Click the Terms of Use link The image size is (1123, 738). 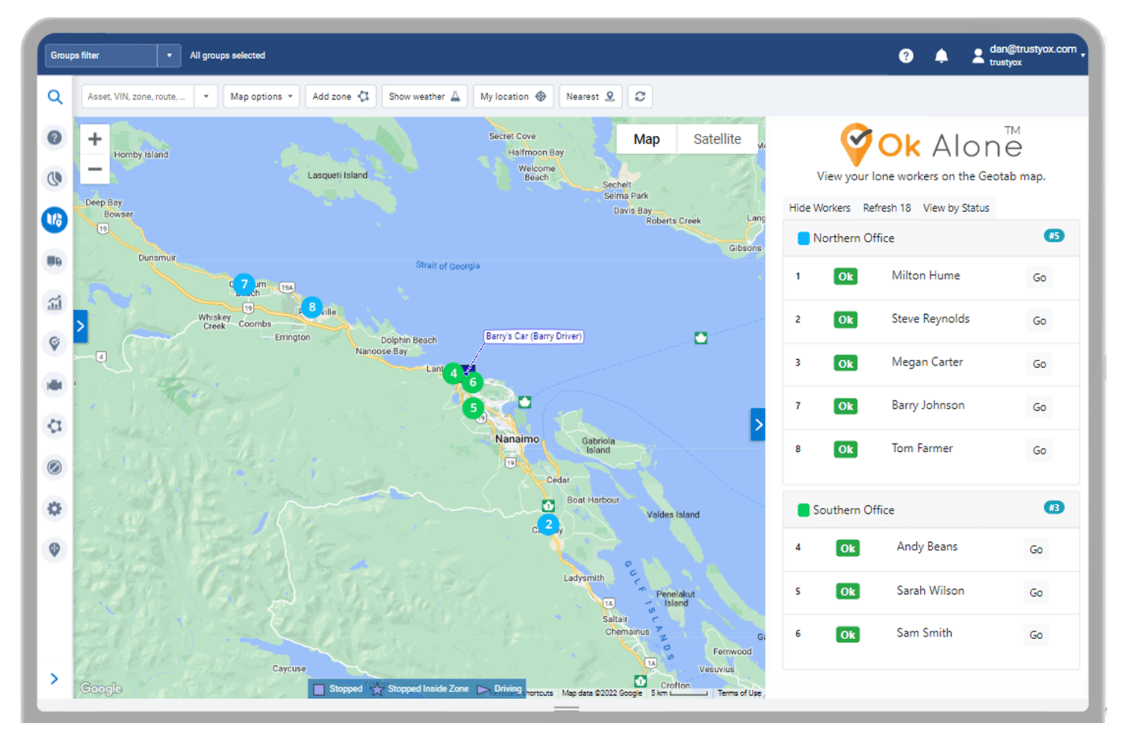pyautogui.click(x=739, y=693)
